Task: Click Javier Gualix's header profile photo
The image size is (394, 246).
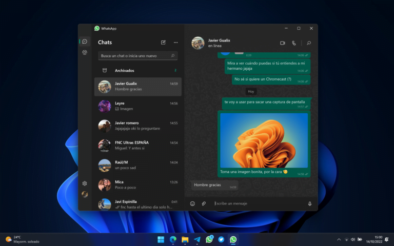Action: 198,43
